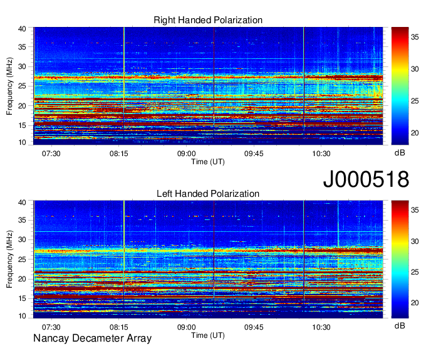Click the 10:30 tick under the top plot
The height and width of the screenshot is (346, 426).
[321, 154]
